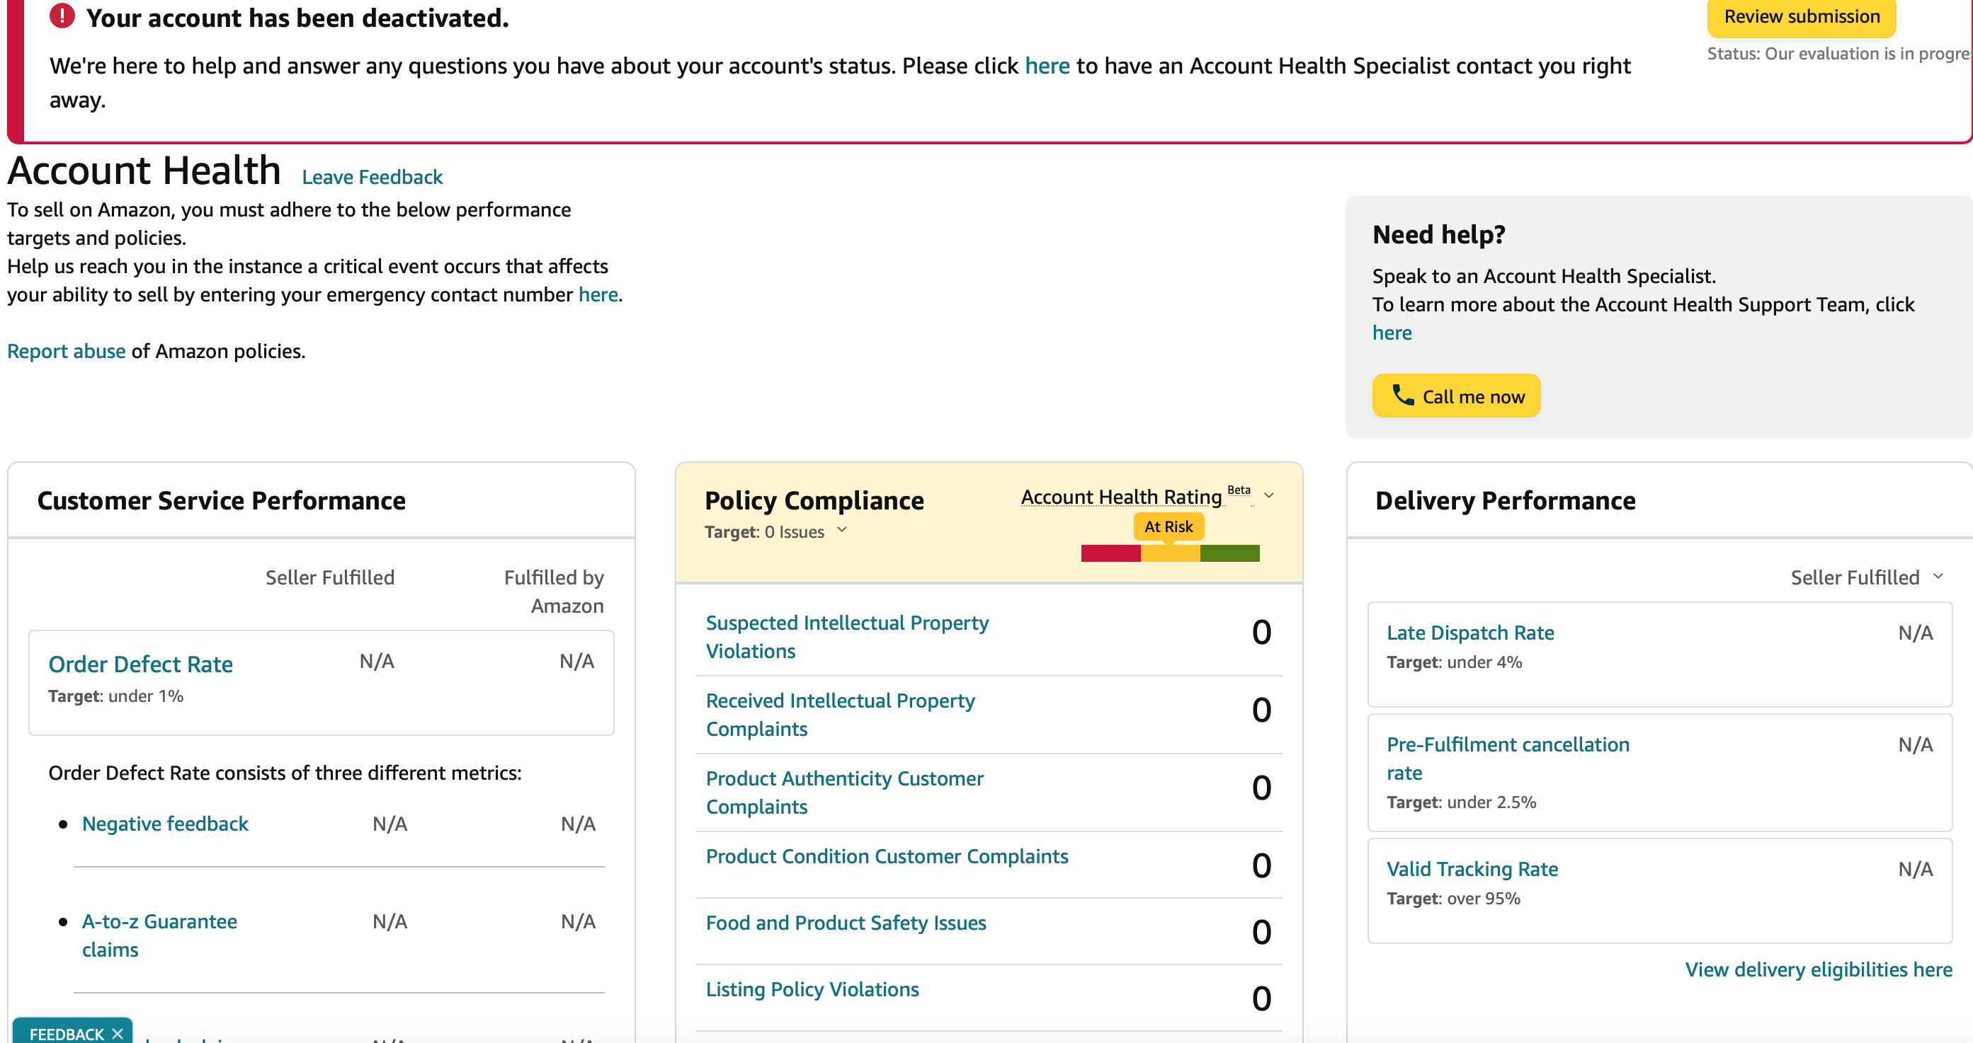
Task: Click the Need help? heading
Action: (x=1438, y=234)
